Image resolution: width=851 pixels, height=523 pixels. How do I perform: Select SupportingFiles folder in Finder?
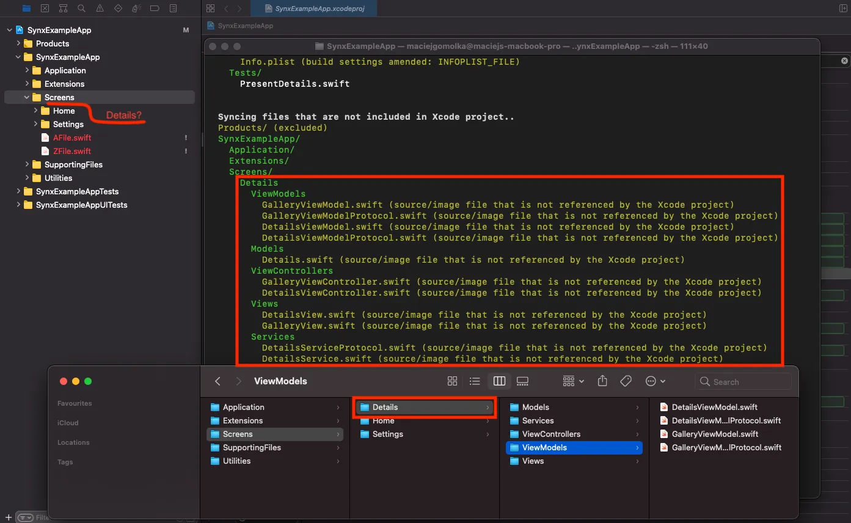point(275,447)
